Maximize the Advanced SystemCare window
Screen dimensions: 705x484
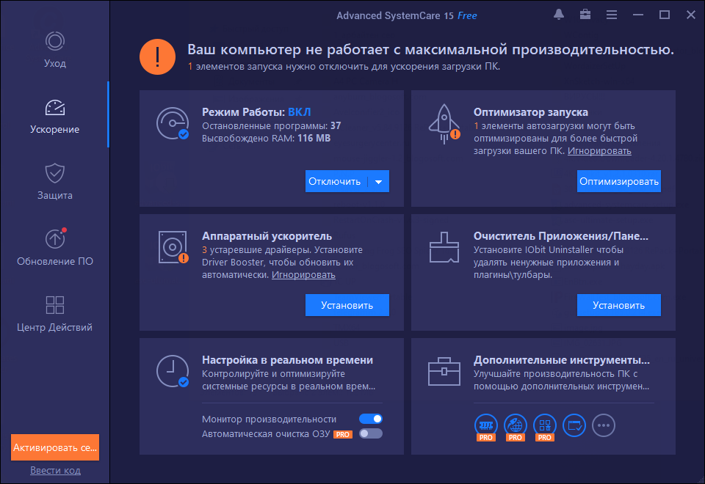(665, 15)
